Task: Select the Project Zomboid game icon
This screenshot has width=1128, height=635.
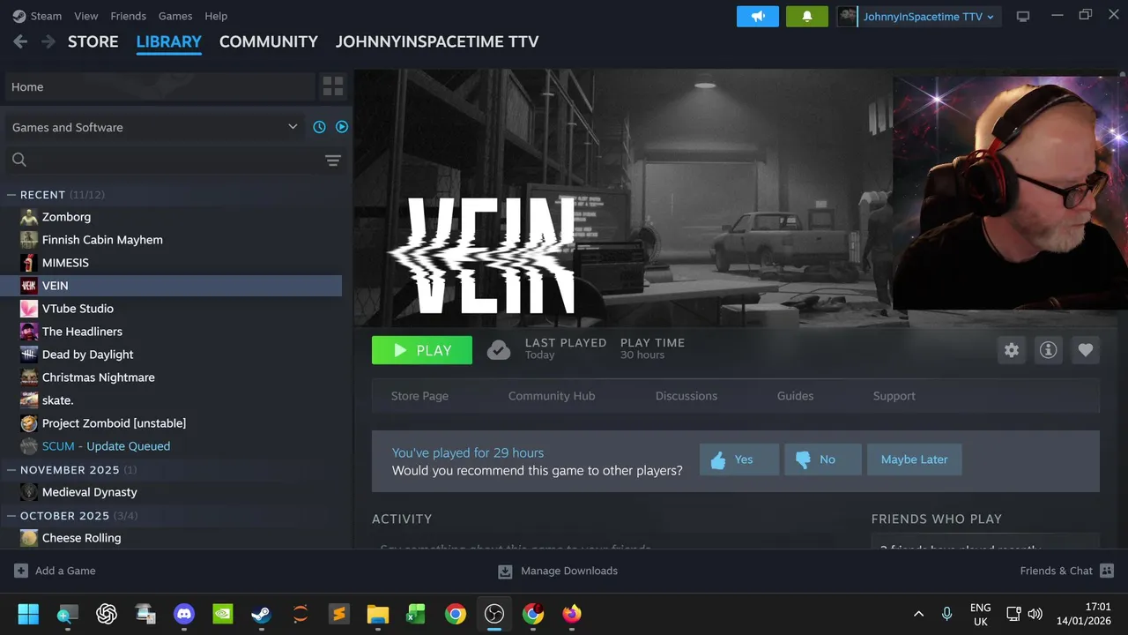Action: (x=29, y=423)
